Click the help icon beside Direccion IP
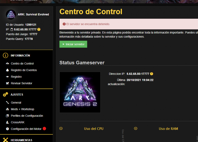Image resolution: width=198 pixels, height=142 pixels. click(152, 74)
